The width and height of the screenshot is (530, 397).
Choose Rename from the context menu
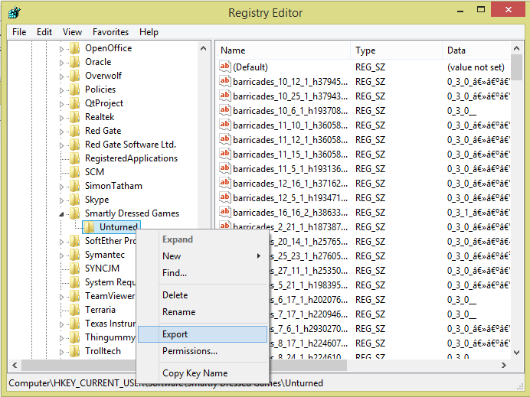[x=202, y=312]
